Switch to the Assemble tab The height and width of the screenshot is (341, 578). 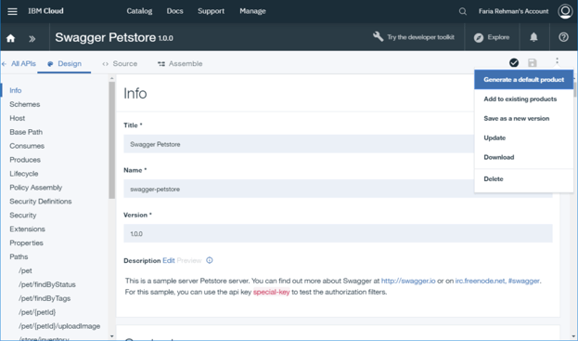point(180,63)
